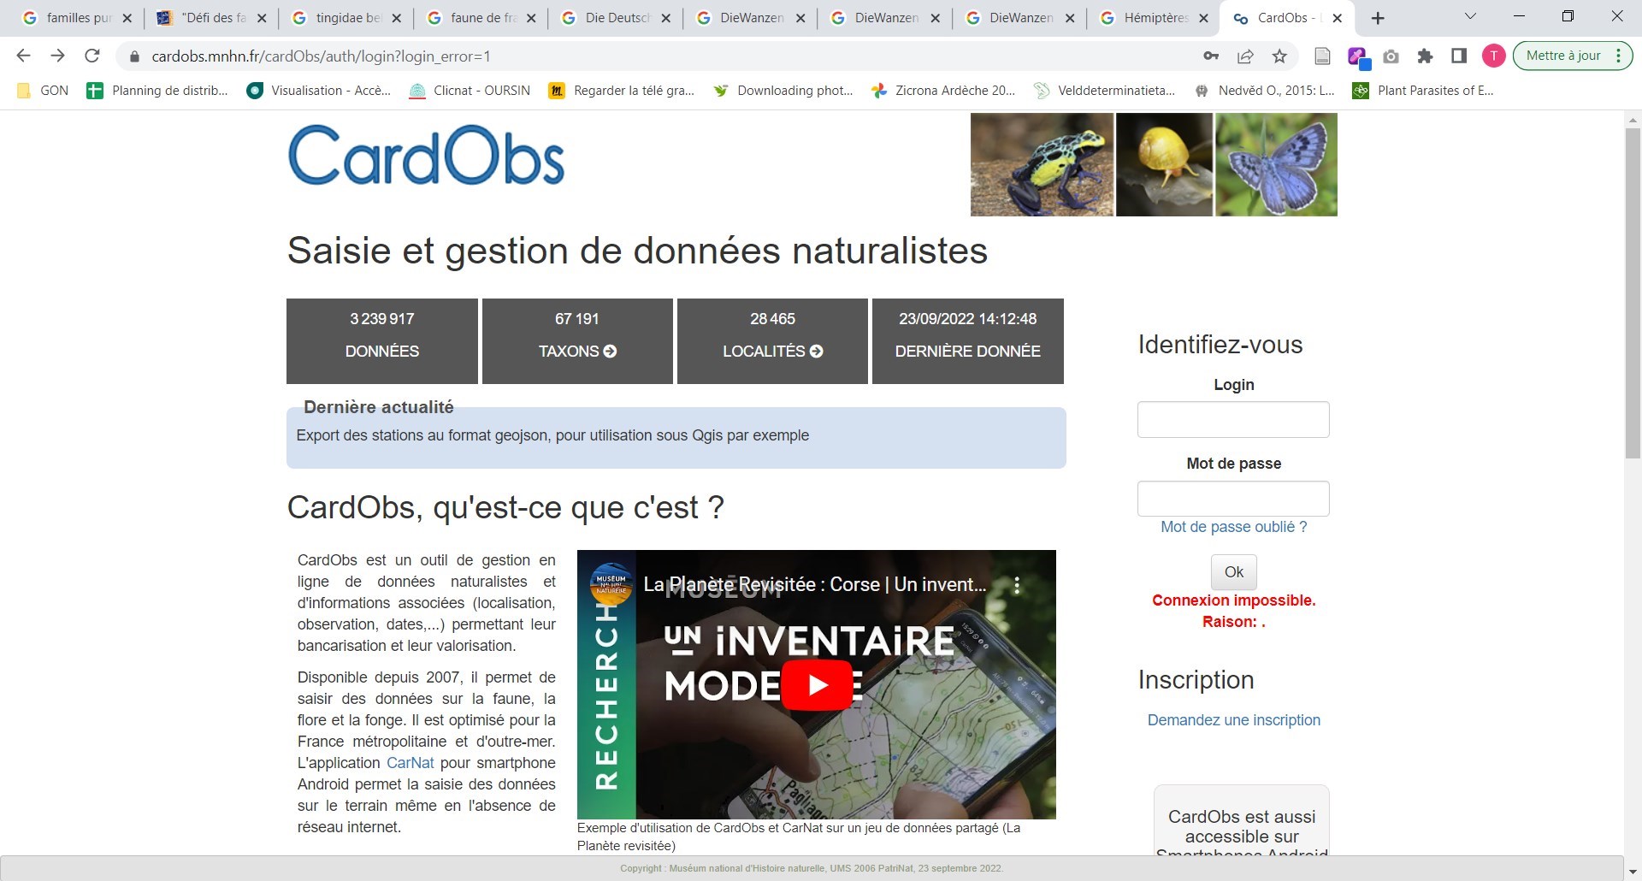The width and height of the screenshot is (1642, 881).
Task: Open the Clicnat - OURSIN bookmark
Action: tap(470, 91)
